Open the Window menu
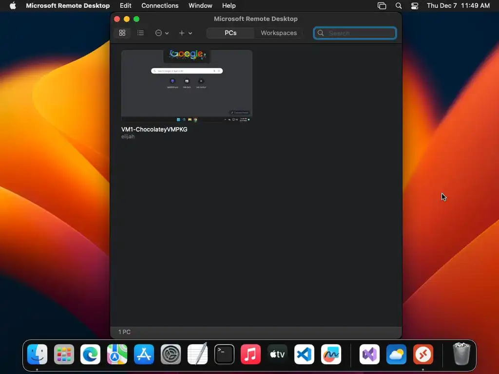499x374 pixels. coord(200,5)
